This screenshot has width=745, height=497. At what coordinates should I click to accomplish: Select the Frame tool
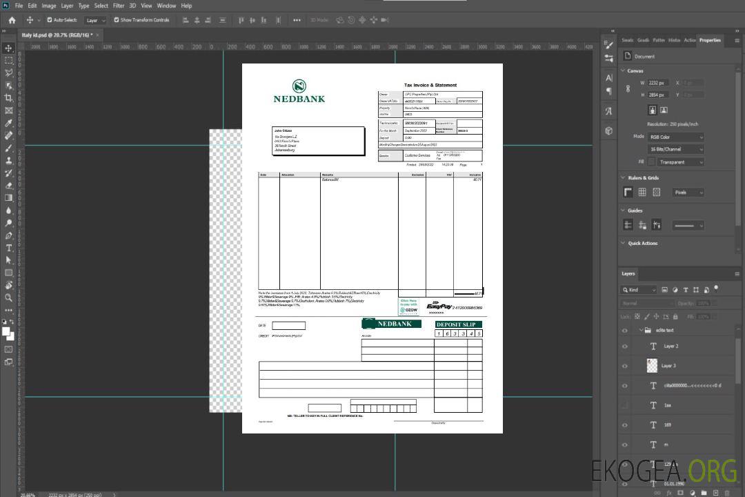(x=8, y=110)
